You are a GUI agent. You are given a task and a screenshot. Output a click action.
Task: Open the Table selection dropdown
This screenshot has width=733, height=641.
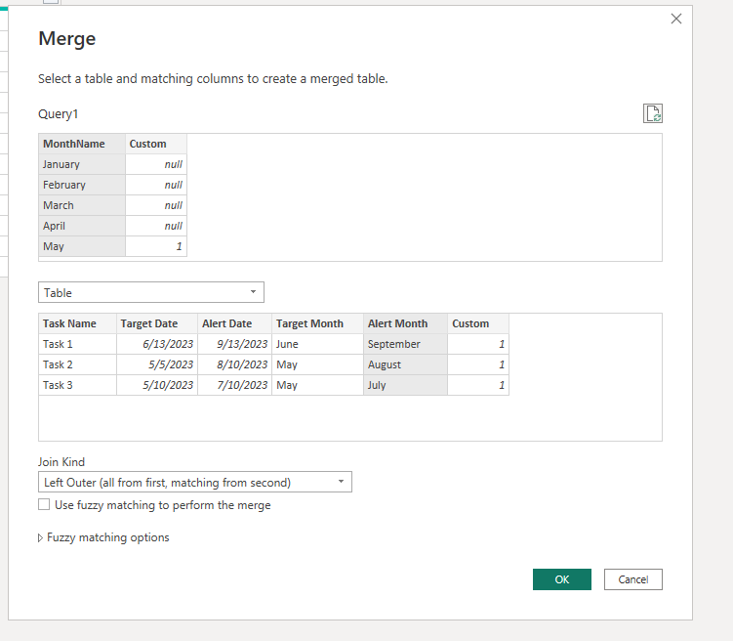pyautogui.click(x=151, y=292)
